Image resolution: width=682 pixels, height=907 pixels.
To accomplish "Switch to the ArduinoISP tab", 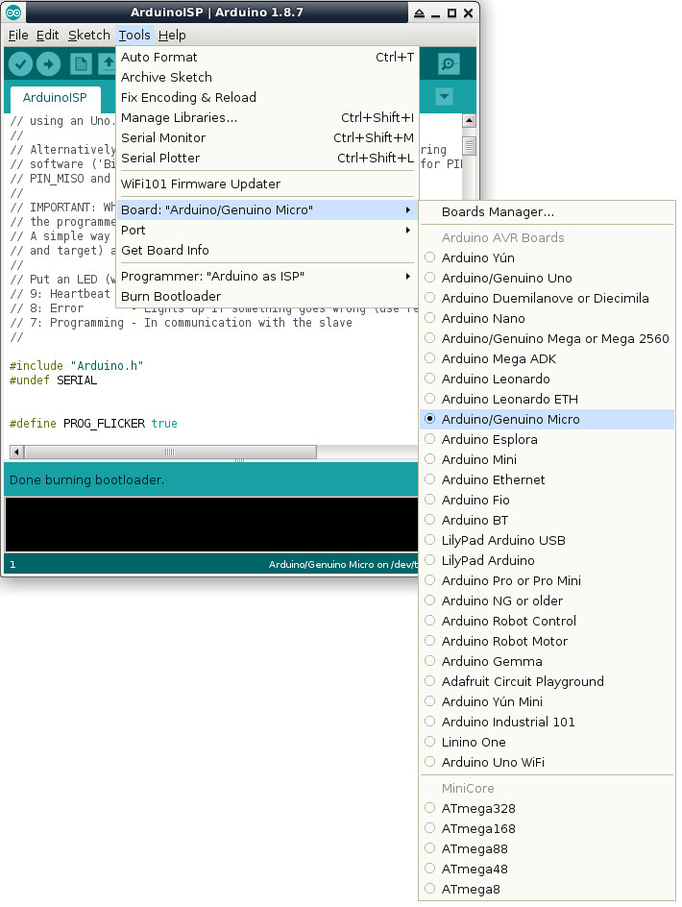I will [55, 98].
